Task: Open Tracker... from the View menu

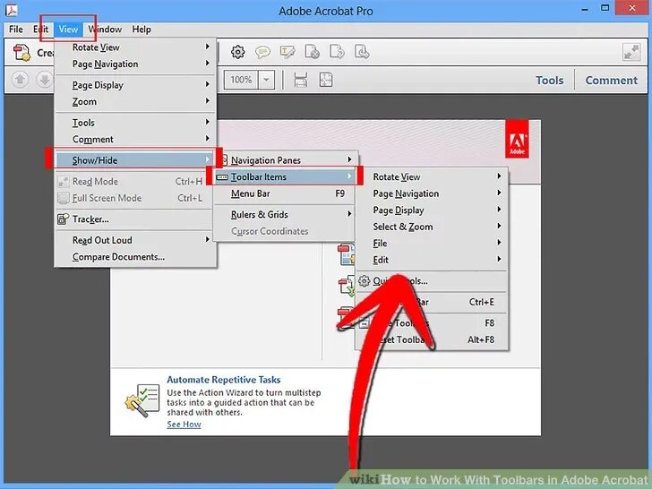Action: click(135, 219)
